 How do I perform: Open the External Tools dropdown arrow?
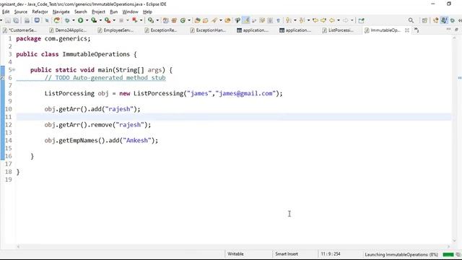click(114, 20)
